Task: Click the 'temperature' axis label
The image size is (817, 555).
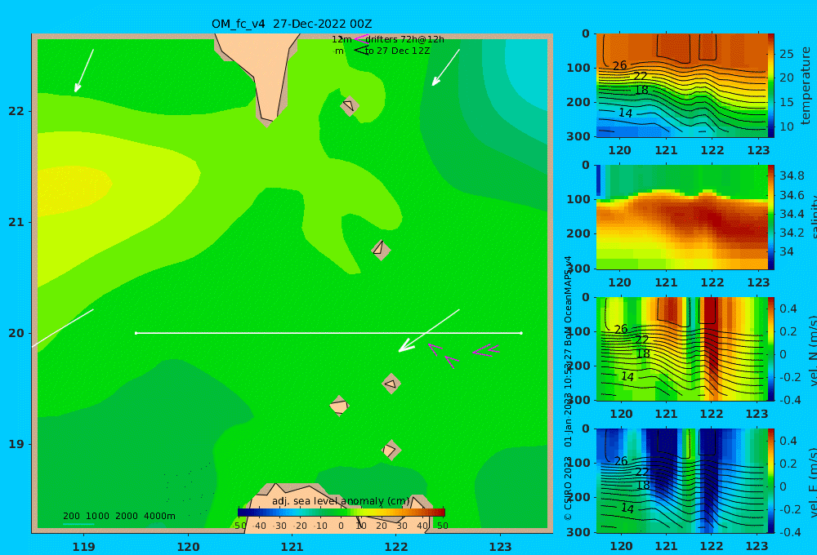Action: [x=806, y=86]
